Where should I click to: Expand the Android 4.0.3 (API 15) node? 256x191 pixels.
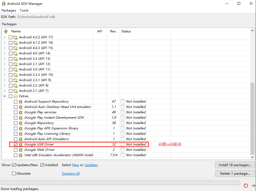pyautogui.click(x=5, y=48)
